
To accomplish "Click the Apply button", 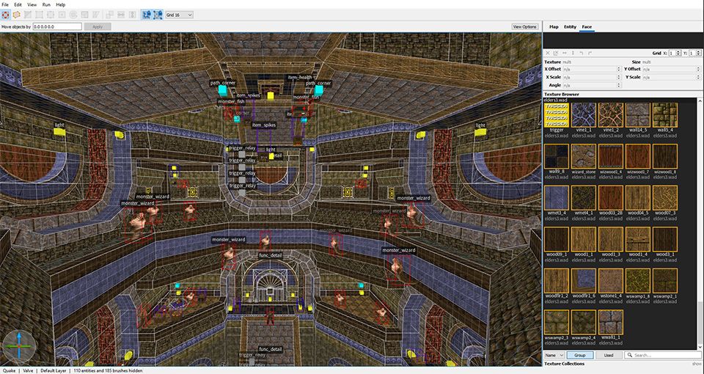I will click(x=98, y=26).
